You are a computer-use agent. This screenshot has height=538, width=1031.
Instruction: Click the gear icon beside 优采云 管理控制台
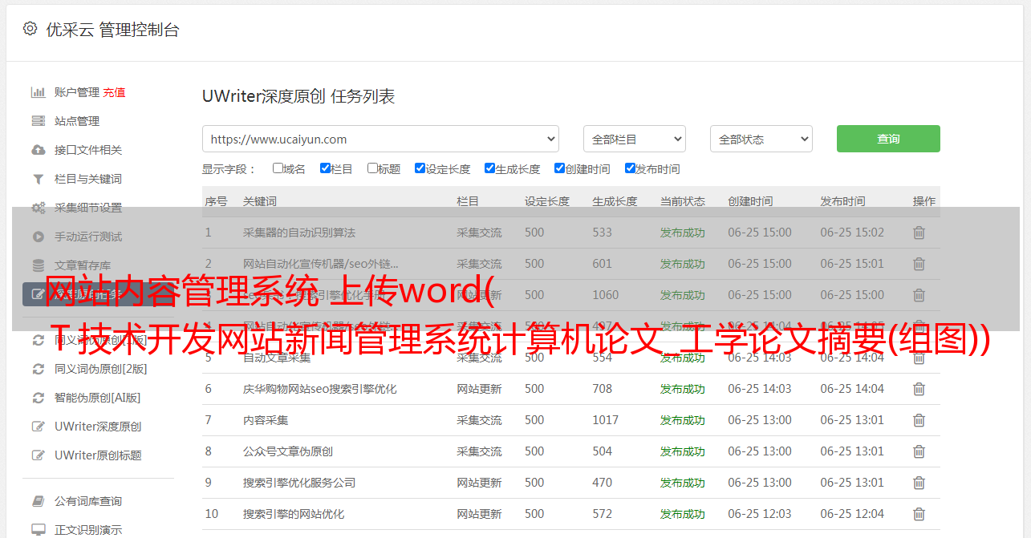(x=30, y=29)
